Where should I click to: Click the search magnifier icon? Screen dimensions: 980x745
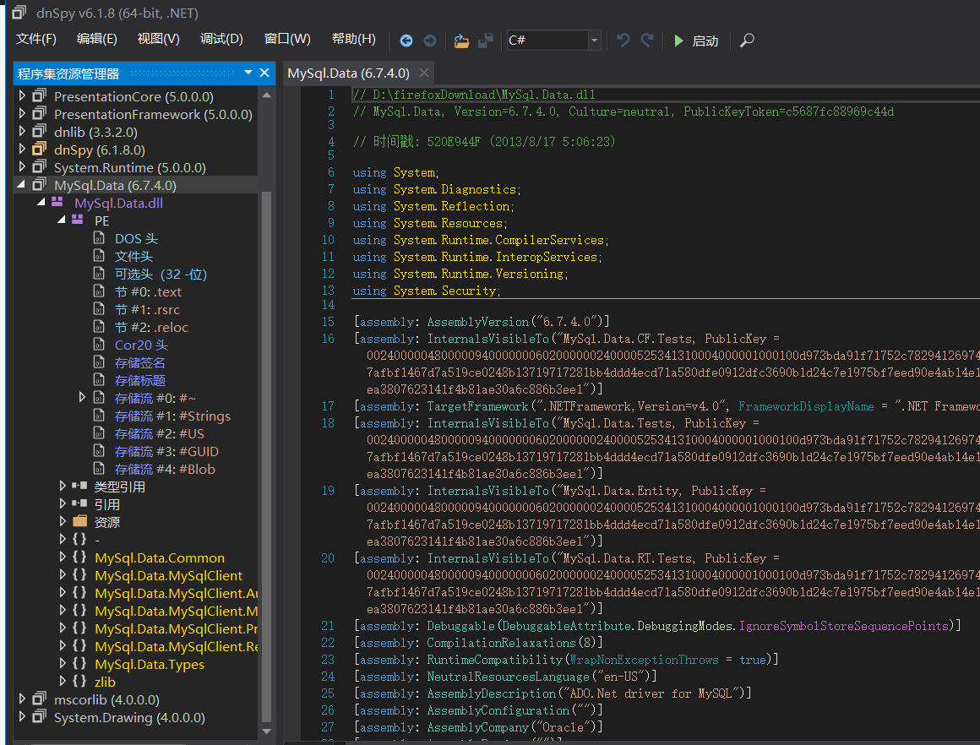pyautogui.click(x=747, y=41)
